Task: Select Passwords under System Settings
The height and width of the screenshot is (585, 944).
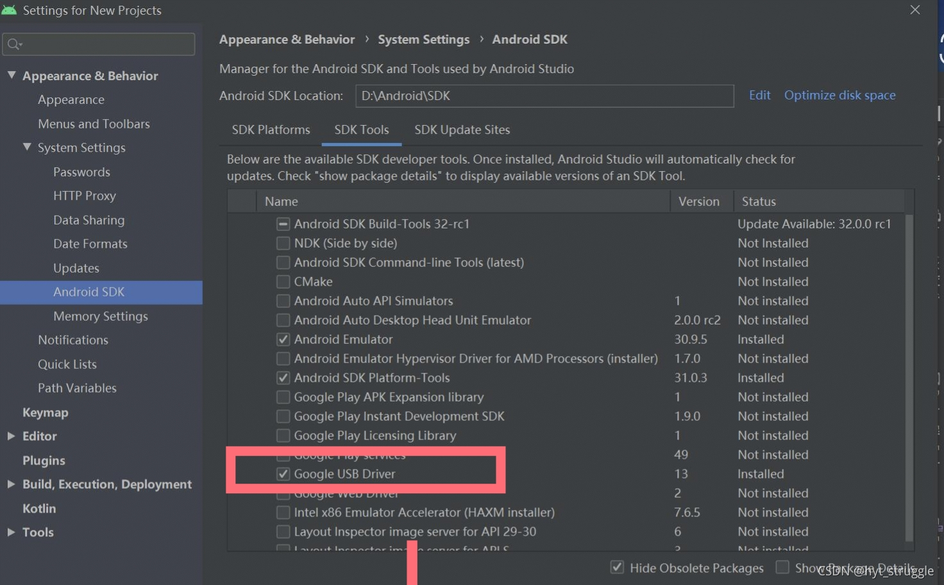Action: pos(81,172)
